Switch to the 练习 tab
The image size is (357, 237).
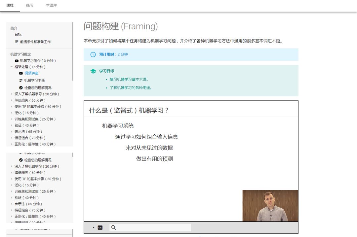[x=30, y=5]
